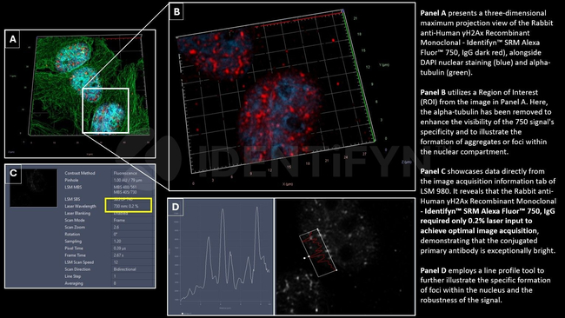Select the "Line Step" label
Screen dimensions: 565x318
coord(73,276)
